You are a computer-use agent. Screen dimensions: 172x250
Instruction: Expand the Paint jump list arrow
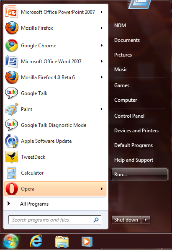coord(102,109)
